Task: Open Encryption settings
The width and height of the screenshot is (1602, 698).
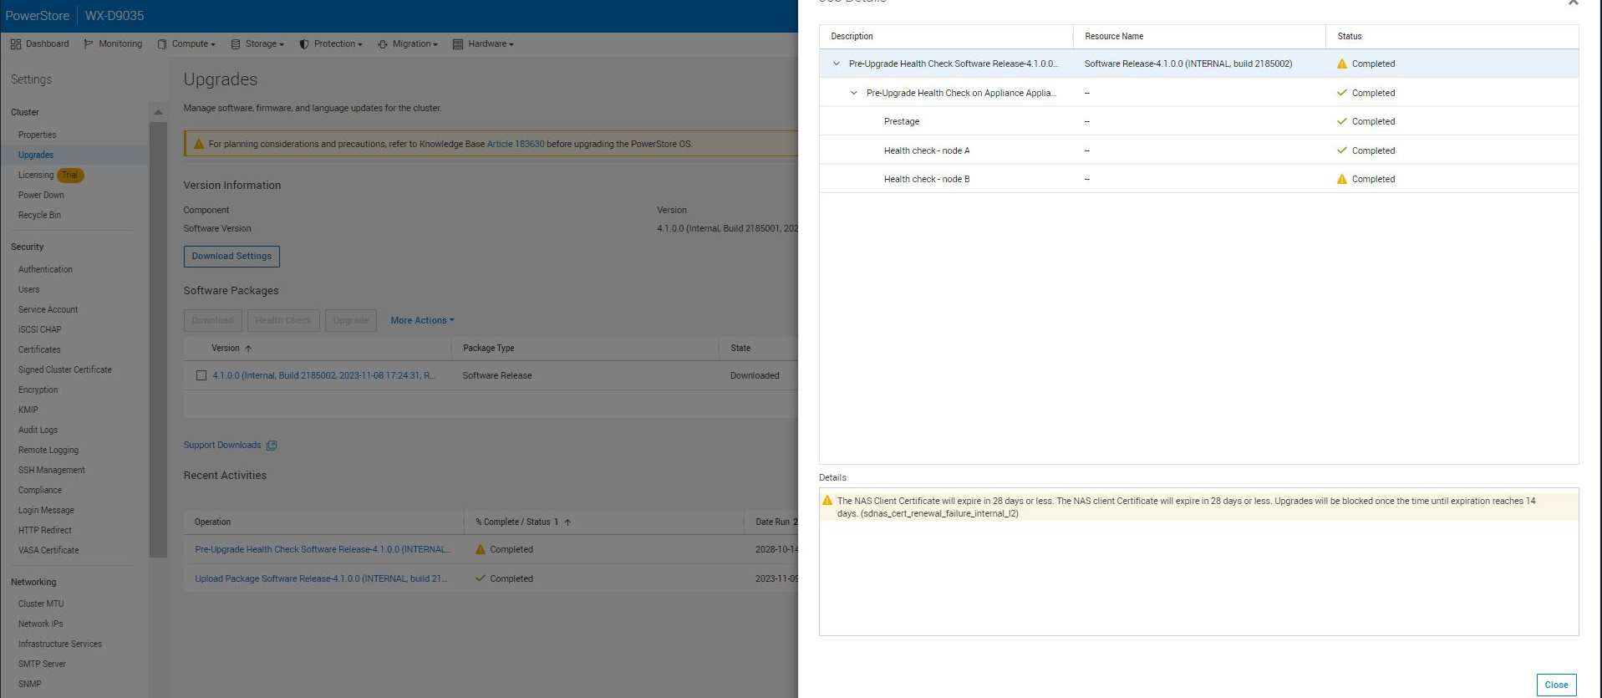Action: click(x=38, y=390)
